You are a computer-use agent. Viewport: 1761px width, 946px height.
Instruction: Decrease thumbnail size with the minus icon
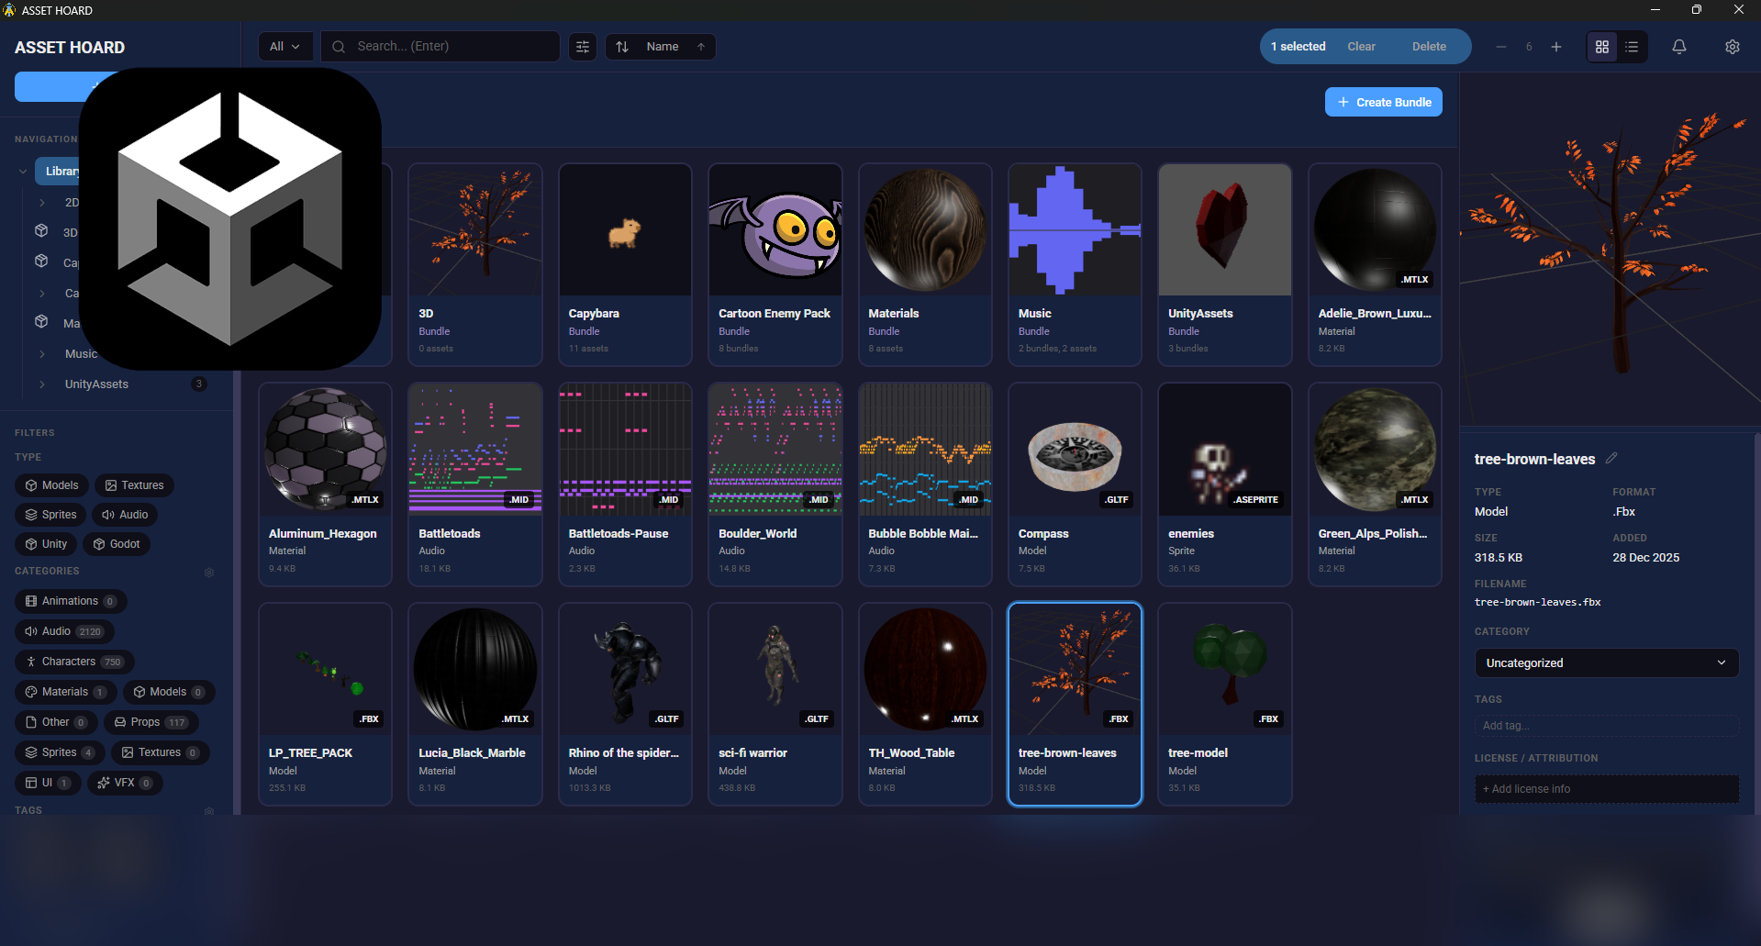[1501, 47]
